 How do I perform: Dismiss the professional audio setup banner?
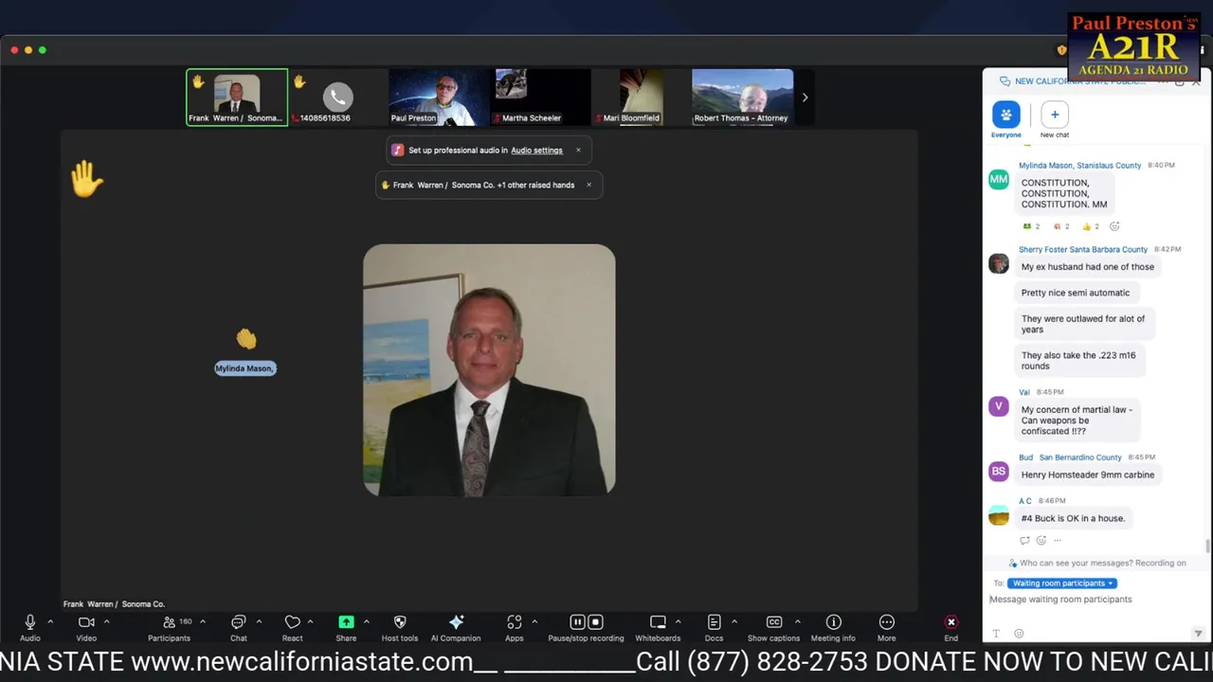[x=578, y=150]
